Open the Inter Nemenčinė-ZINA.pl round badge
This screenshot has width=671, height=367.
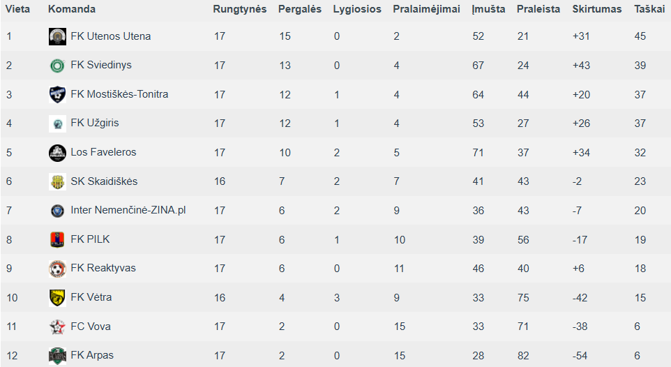click(57, 211)
